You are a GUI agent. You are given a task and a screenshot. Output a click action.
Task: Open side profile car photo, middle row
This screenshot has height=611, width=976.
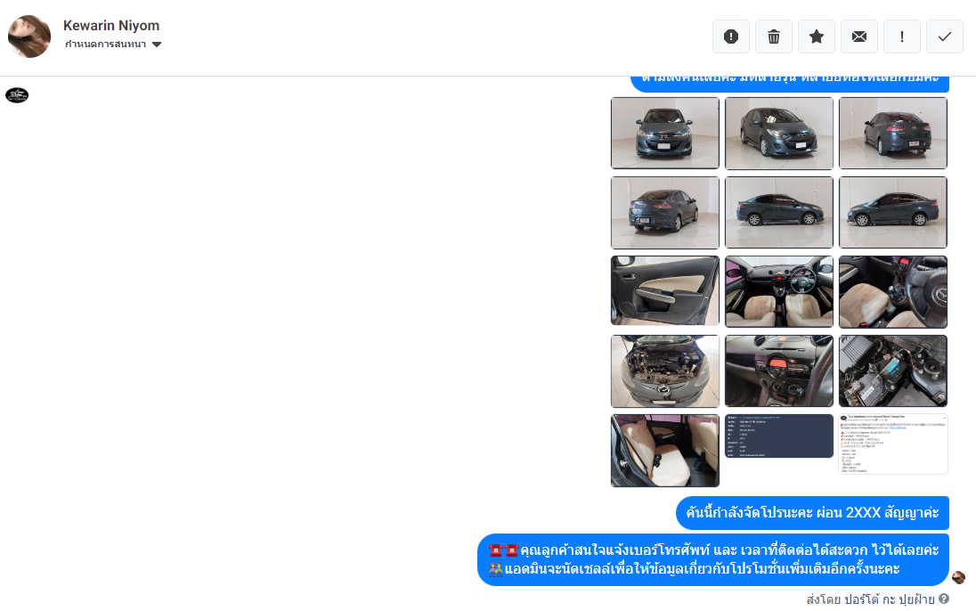click(x=778, y=212)
